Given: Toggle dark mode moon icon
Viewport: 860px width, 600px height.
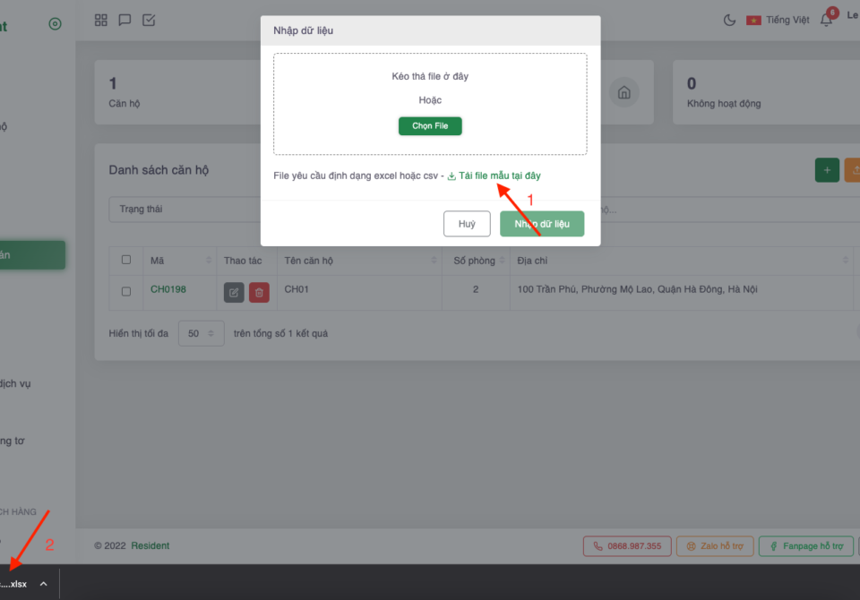Looking at the screenshot, I should 729,20.
